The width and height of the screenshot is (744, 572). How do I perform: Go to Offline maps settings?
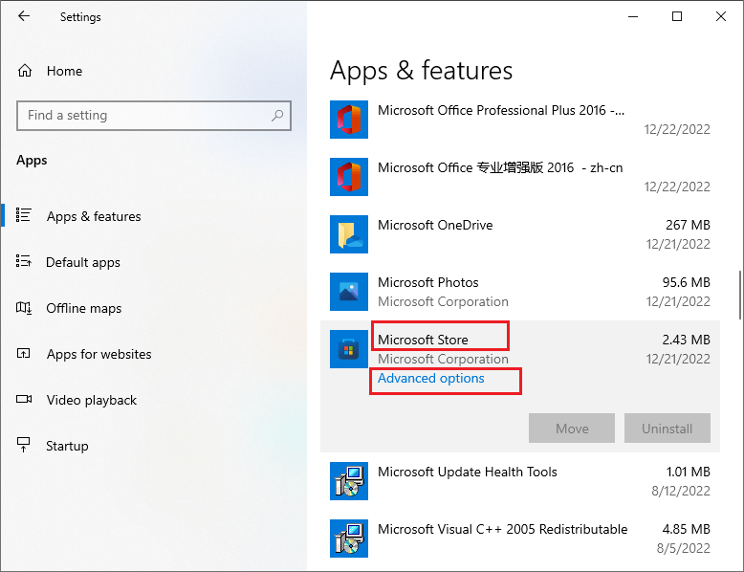click(84, 308)
